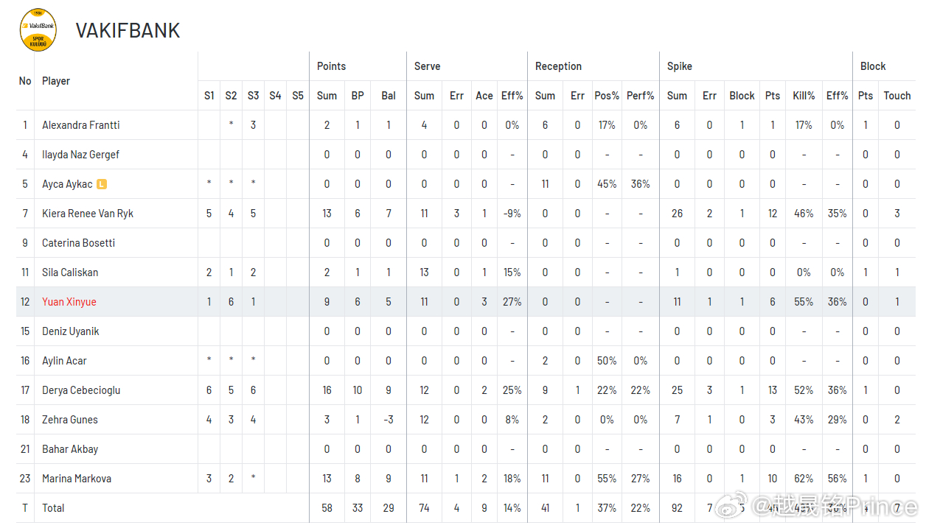The width and height of the screenshot is (926, 528).
Task: Click the VakifBank club logo
Action: pos(38,29)
